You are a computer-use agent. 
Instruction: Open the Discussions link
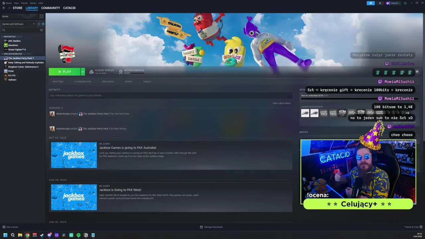click(x=108, y=81)
